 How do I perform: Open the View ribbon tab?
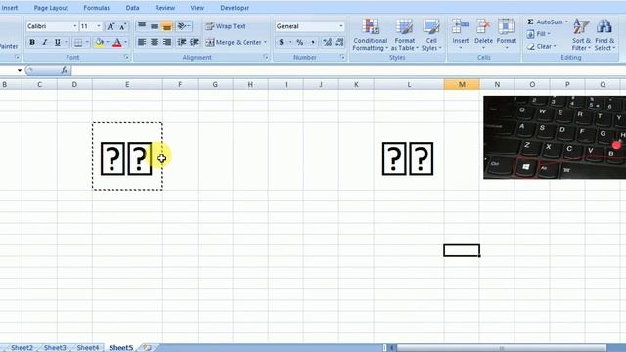coord(198,8)
